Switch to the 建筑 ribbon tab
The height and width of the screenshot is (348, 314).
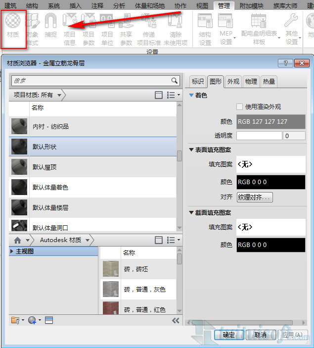pyautogui.click(x=10, y=5)
